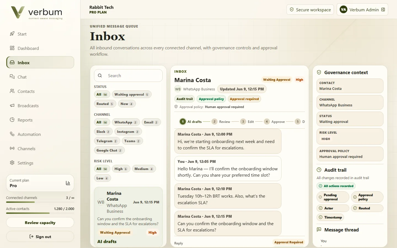Click the Broadcasts megaphone icon

coord(12,106)
